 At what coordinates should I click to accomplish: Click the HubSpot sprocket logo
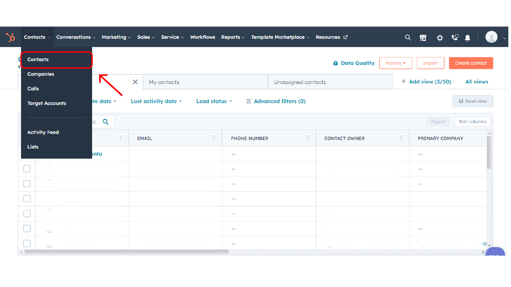[x=10, y=37]
